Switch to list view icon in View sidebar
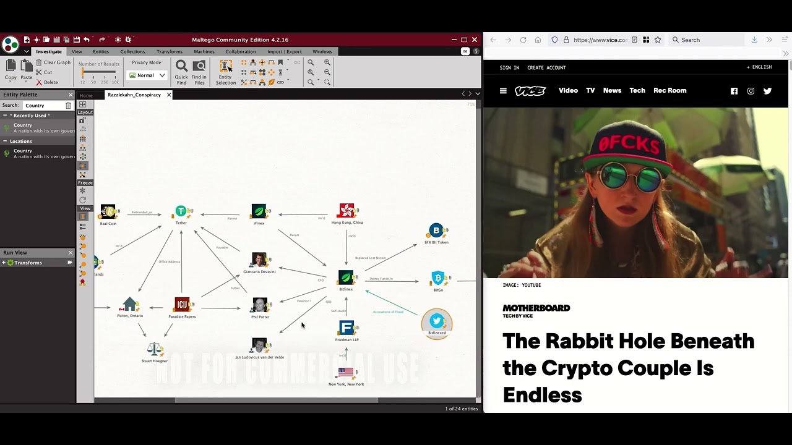Screen dimensions: 792x445 [82, 227]
